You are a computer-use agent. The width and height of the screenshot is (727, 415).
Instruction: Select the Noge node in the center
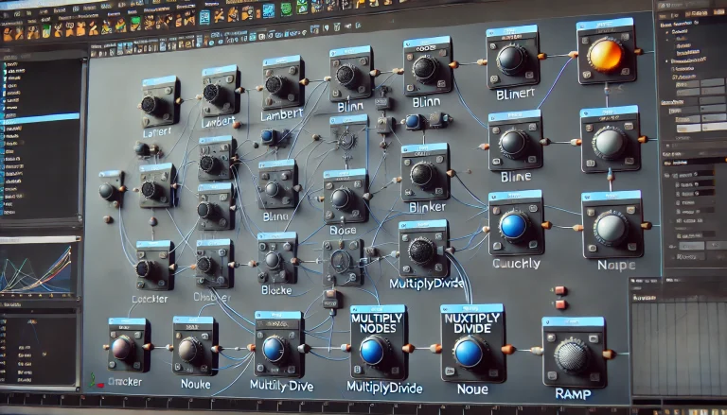point(342,199)
